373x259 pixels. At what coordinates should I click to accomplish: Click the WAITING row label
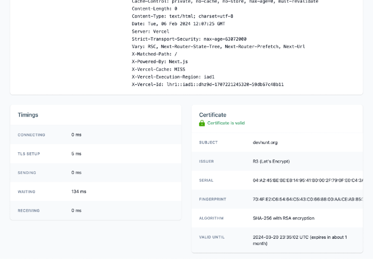click(26, 192)
